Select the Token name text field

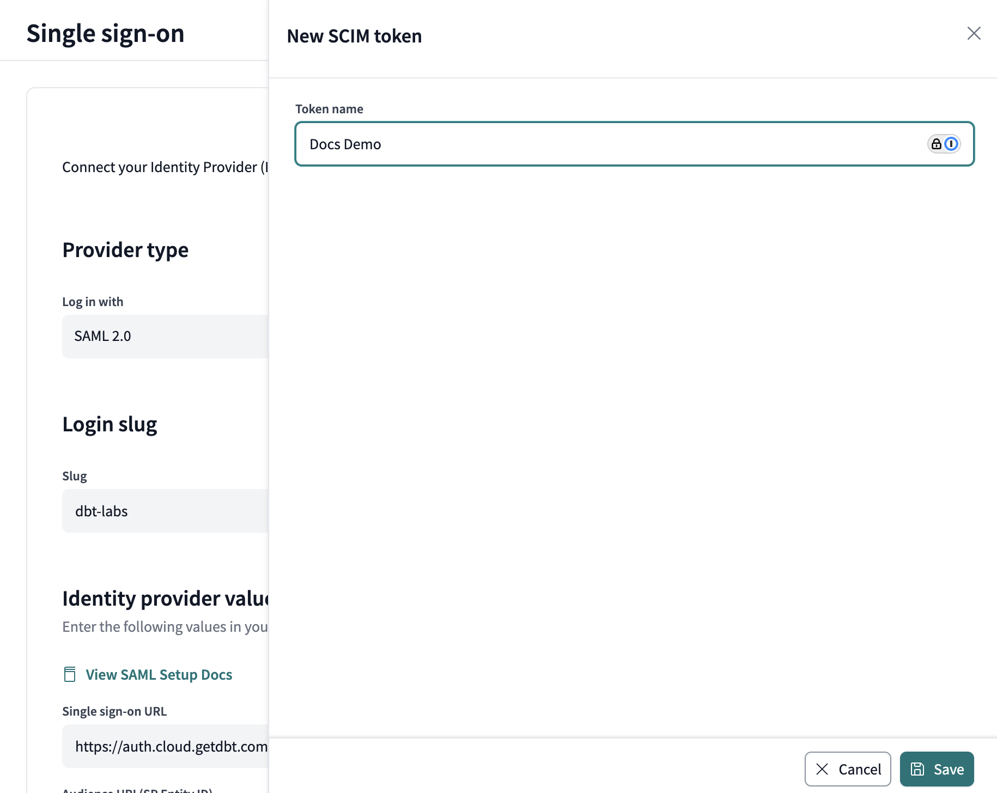point(599,144)
